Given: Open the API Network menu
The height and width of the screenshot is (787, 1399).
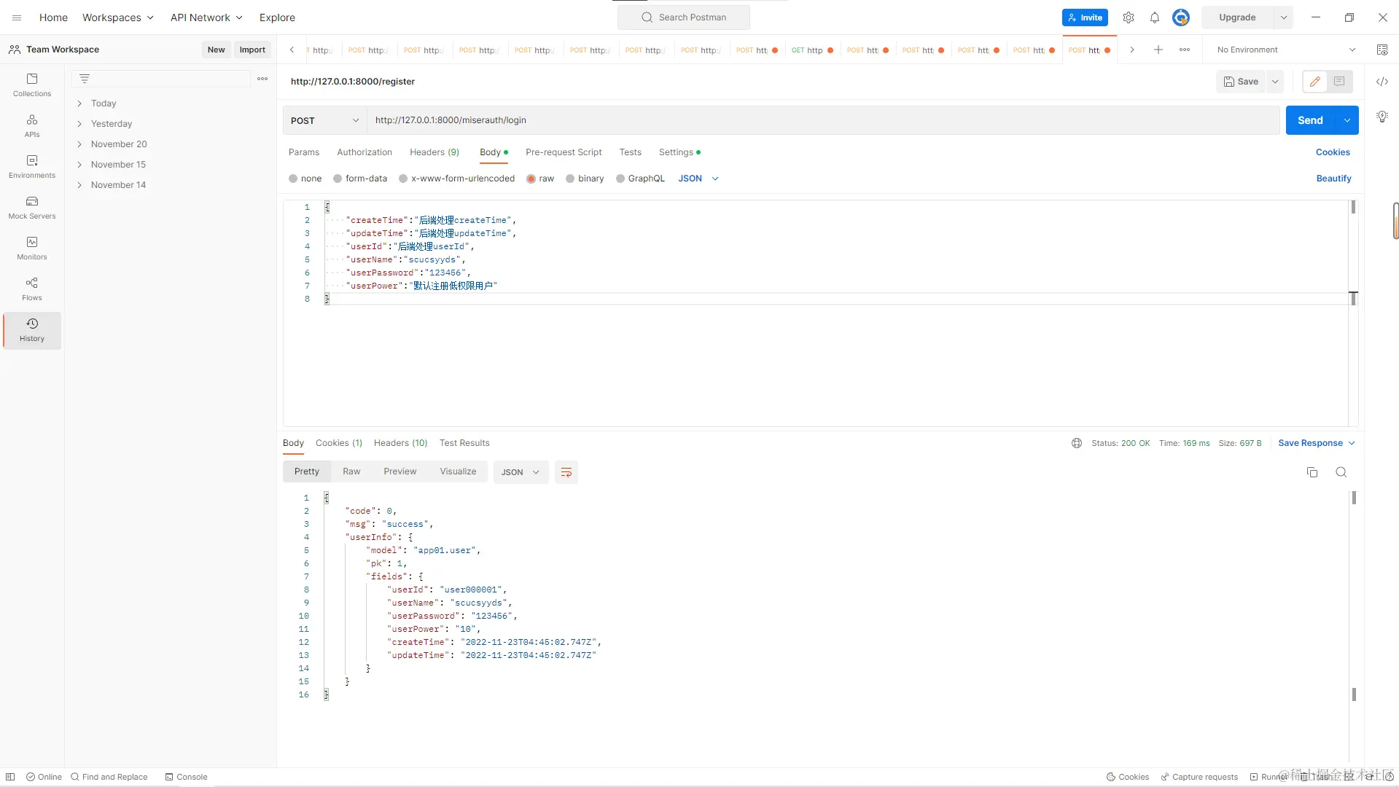Looking at the screenshot, I should 206,17.
